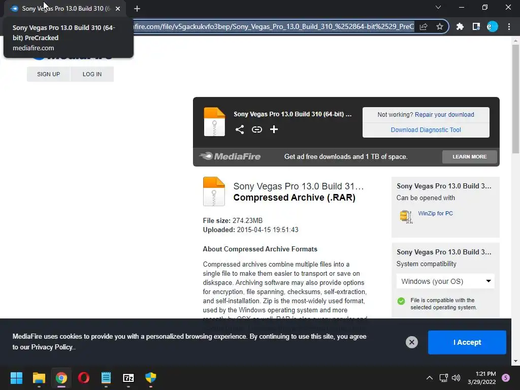This screenshot has width=520, height=390.
Task: Open the notepad app in taskbar
Action: 106,378
